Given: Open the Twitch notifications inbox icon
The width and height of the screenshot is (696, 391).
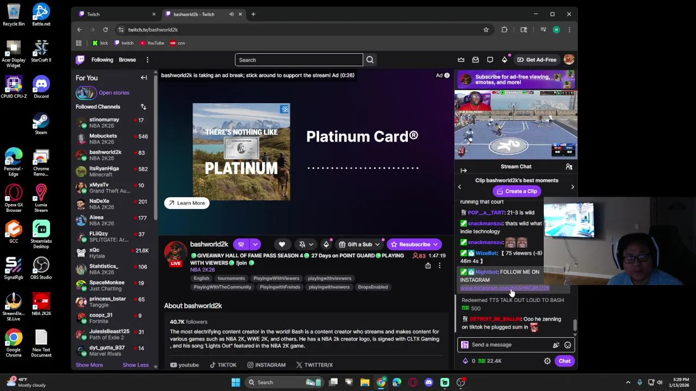Looking at the screenshot, I should (475, 60).
